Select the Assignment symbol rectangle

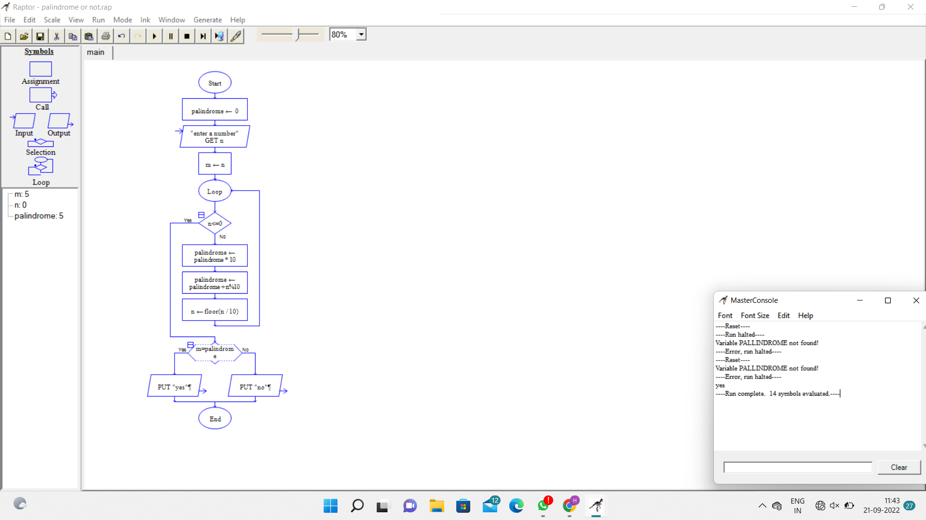click(41, 69)
